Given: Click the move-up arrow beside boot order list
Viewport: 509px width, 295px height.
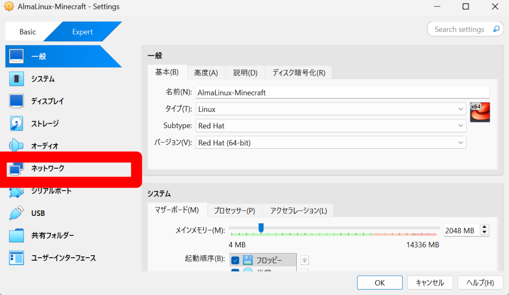Looking at the screenshot, I should [304, 260].
